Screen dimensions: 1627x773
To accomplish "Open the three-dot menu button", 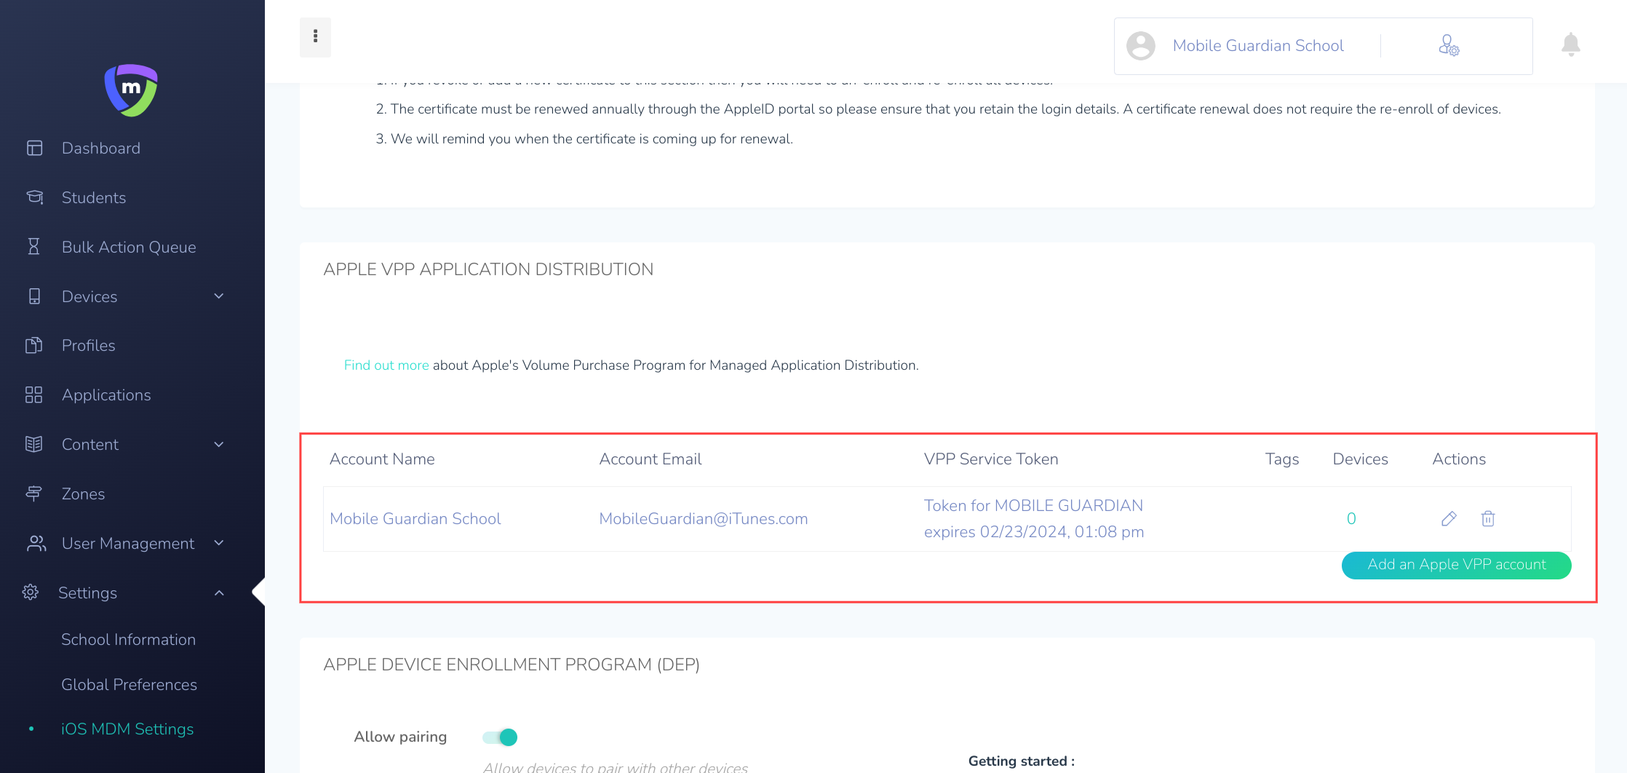I will coord(315,36).
